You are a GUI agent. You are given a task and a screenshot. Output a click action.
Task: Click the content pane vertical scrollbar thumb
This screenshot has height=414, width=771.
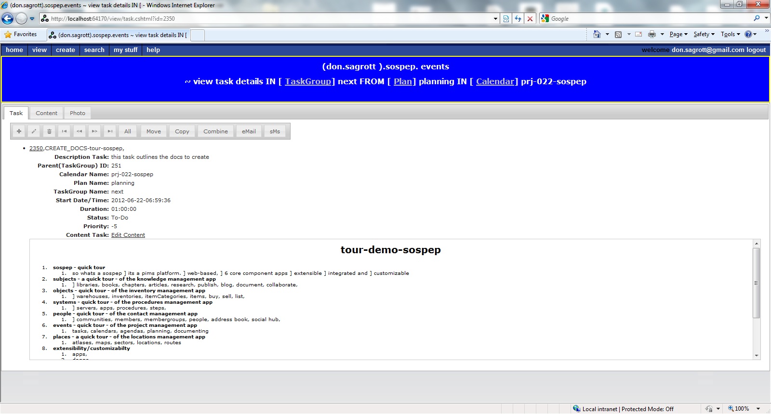(757, 283)
